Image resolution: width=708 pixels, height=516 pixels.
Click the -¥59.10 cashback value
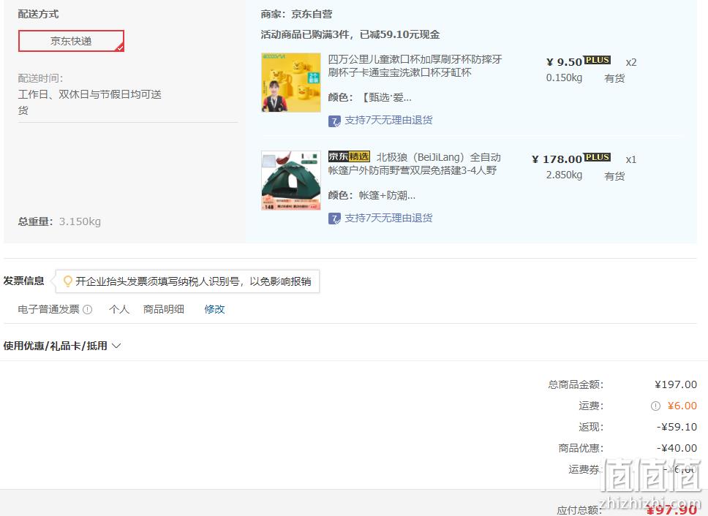pos(677,427)
